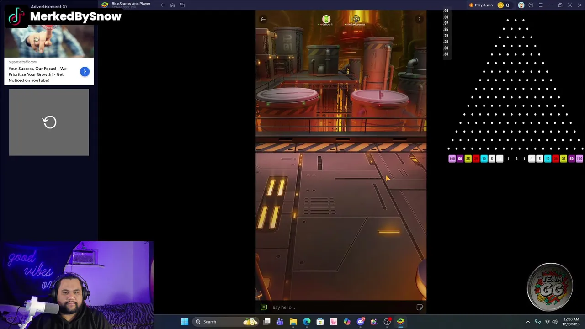Tap the back arrow in the live stream
Screen dimensions: 585x329
263,19
